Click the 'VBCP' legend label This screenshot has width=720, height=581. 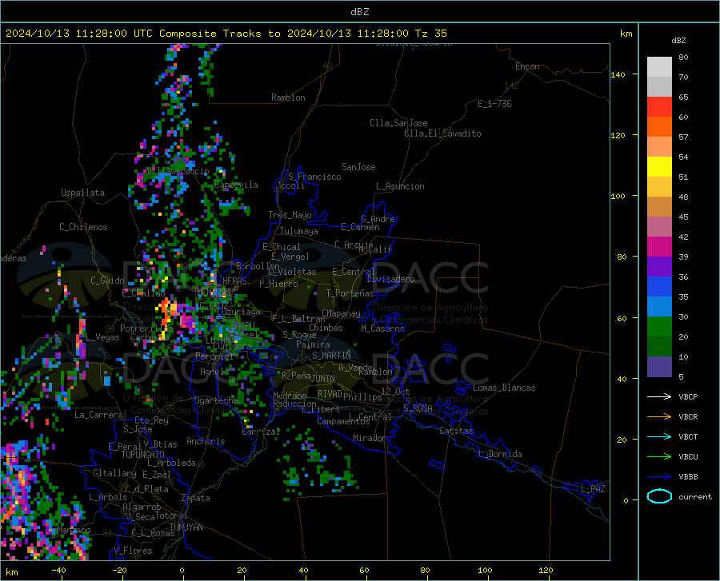[688, 396]
